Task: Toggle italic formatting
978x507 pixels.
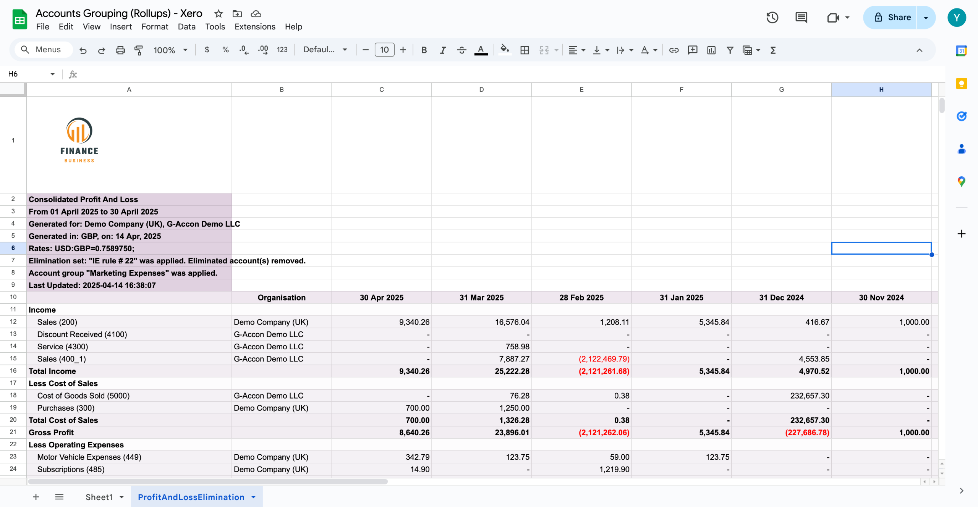Action: pyautogui.click(x=442, y=50)
